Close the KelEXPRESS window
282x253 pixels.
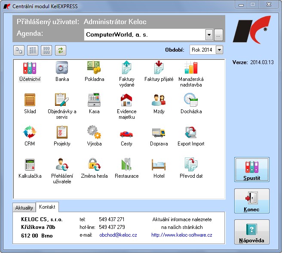pyautogui.click(x=269, y=4)
